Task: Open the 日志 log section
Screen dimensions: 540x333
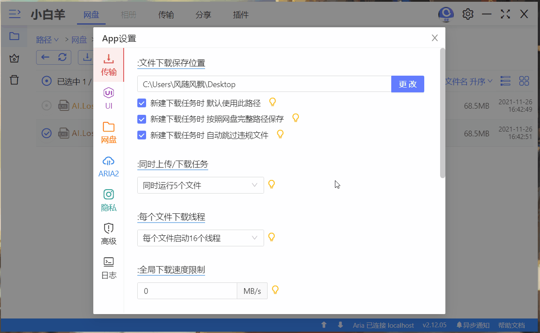Action: (x=109, y=268)
